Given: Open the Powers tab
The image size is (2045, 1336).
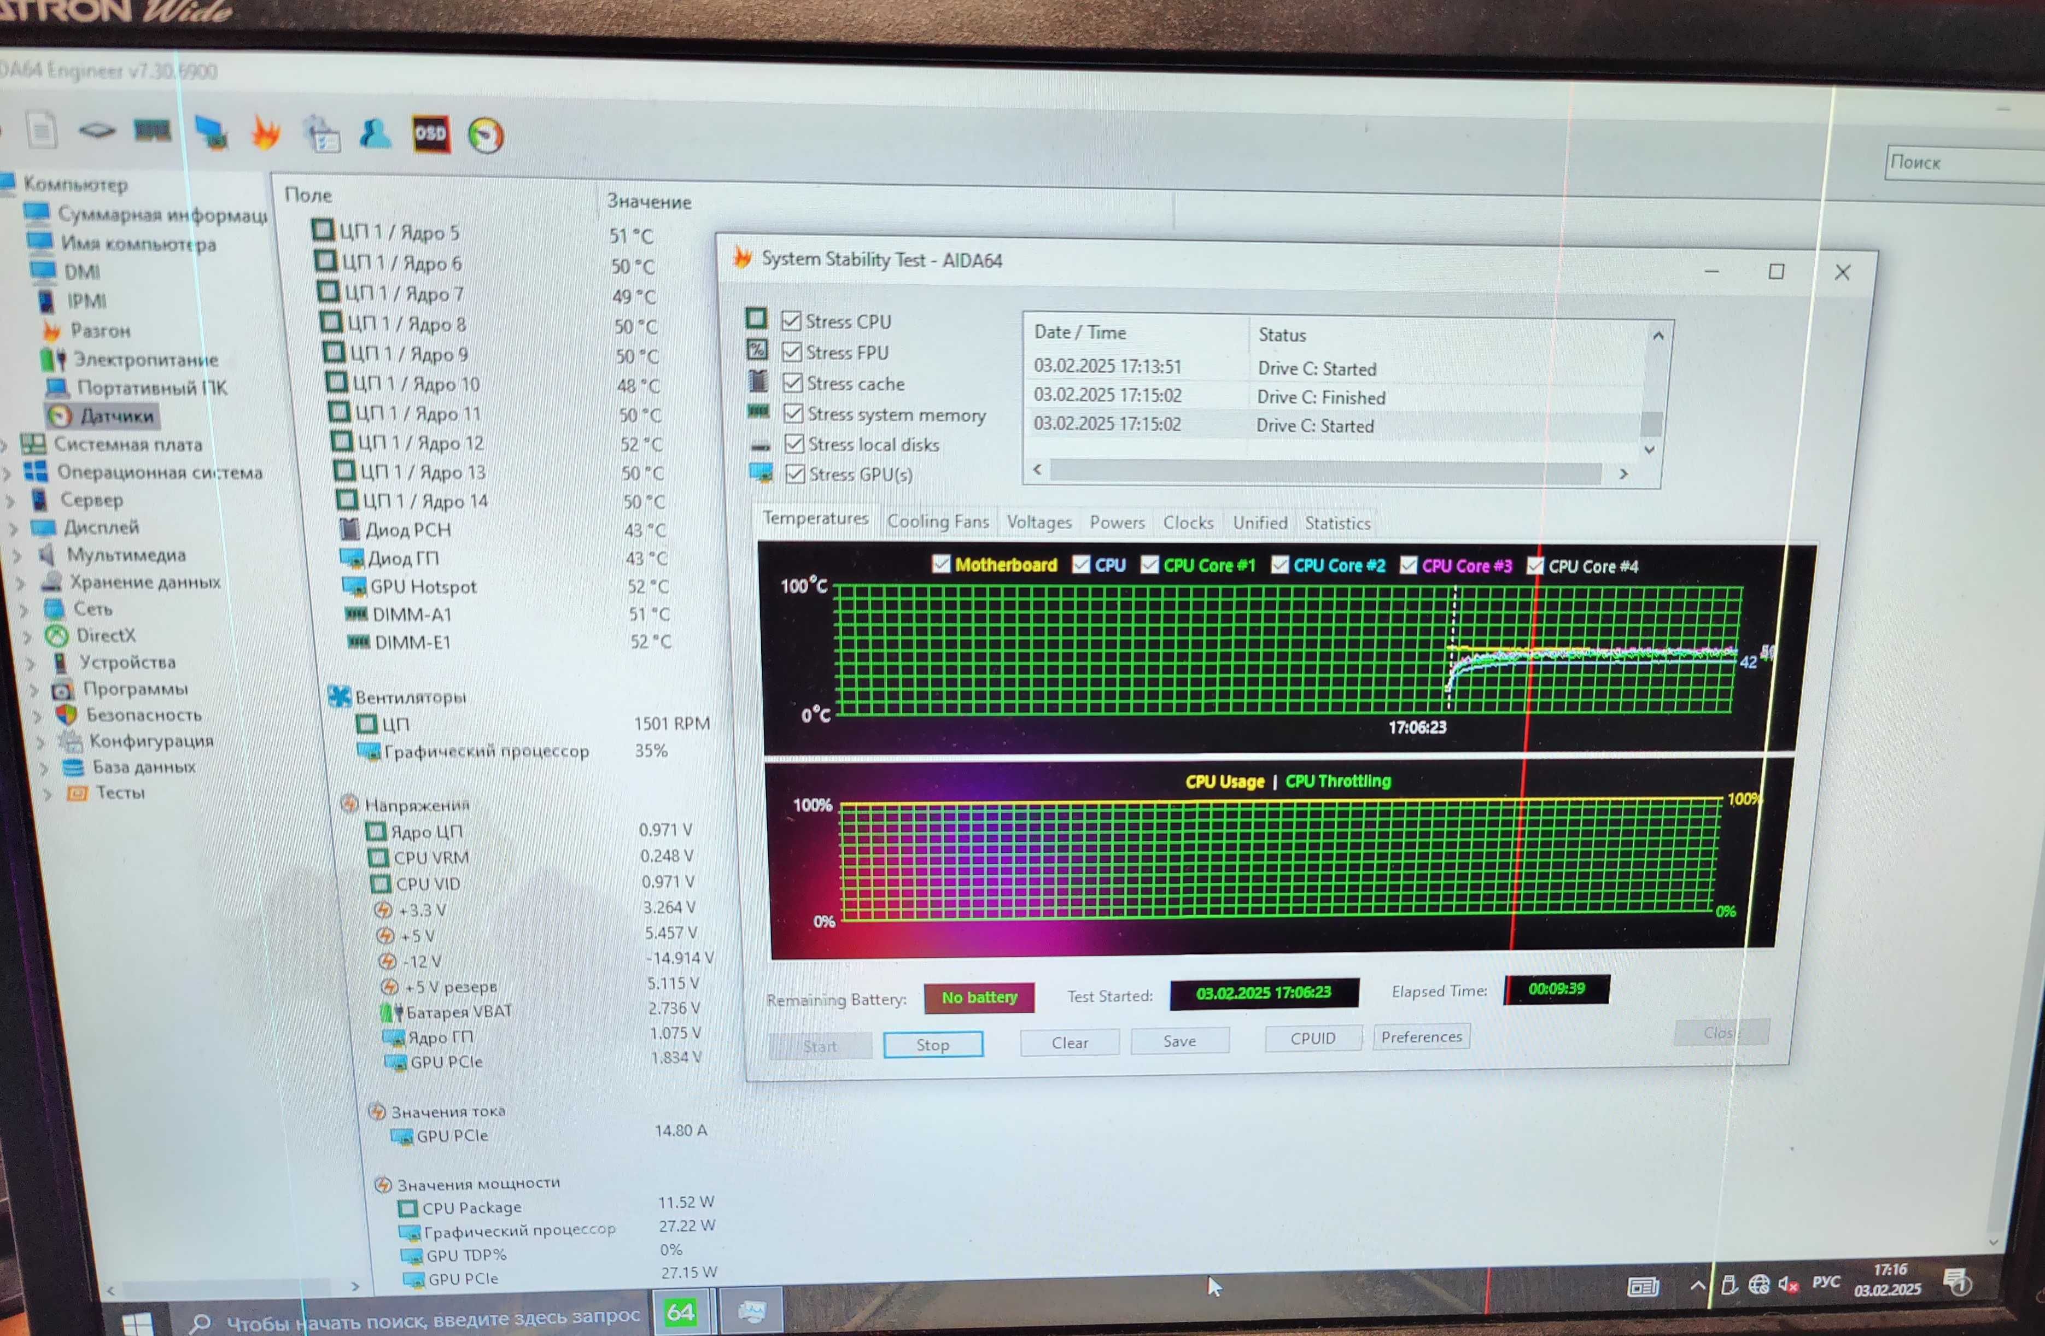Looking at the screenshot, I should coord(1117,523).
